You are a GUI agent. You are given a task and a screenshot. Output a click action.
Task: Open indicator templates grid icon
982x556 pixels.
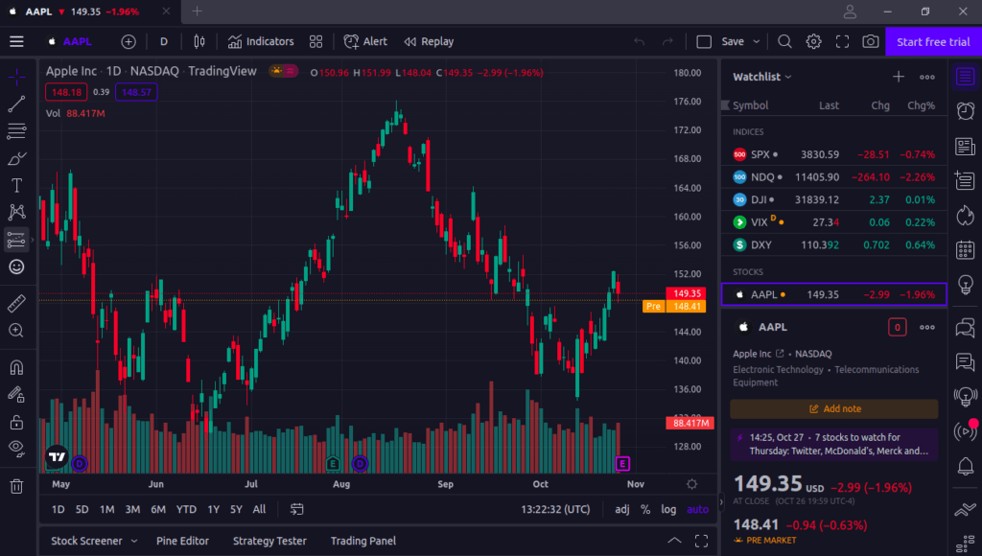click(316, 41)
